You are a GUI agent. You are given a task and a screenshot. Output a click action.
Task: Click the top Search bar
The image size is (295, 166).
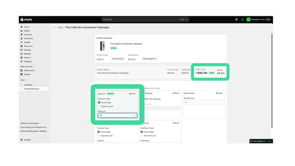point(145,20)
